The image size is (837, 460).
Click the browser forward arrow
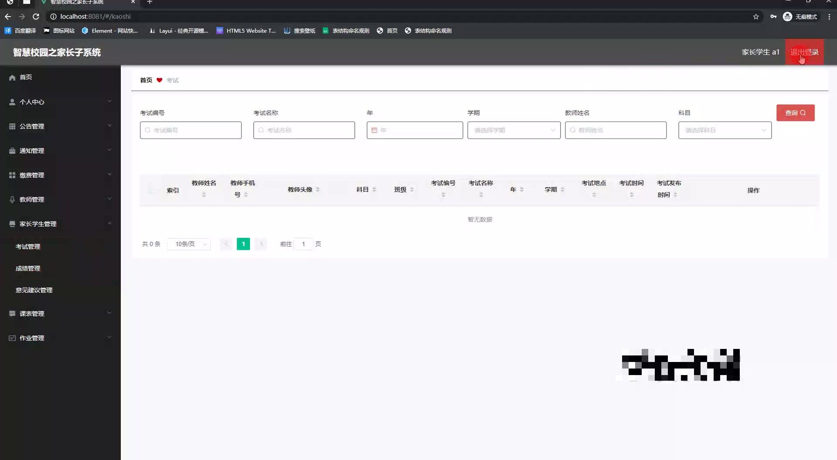[x=22, y=17]
